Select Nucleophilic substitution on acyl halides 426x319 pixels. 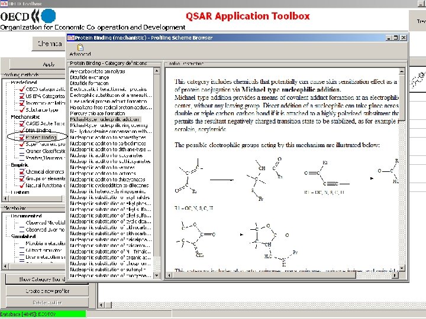(110, 197)
